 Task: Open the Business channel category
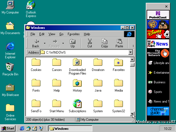click(158, 82)
